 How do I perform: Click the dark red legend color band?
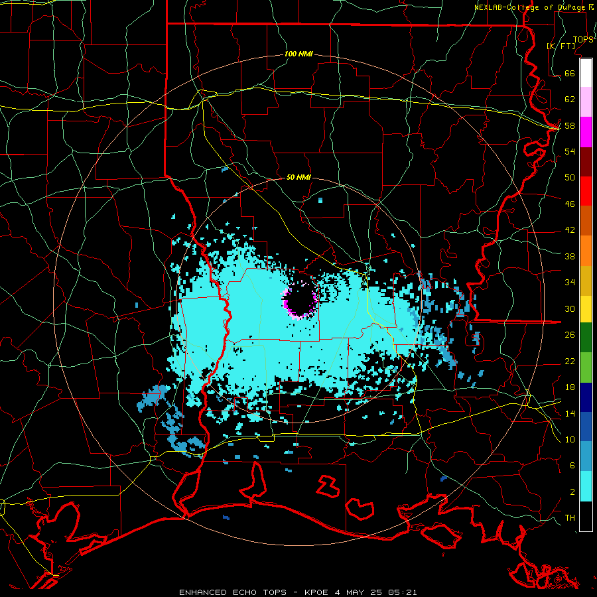click(586, 162)
